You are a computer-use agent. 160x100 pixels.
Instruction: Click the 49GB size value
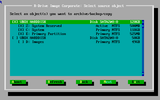coord(136,42)
